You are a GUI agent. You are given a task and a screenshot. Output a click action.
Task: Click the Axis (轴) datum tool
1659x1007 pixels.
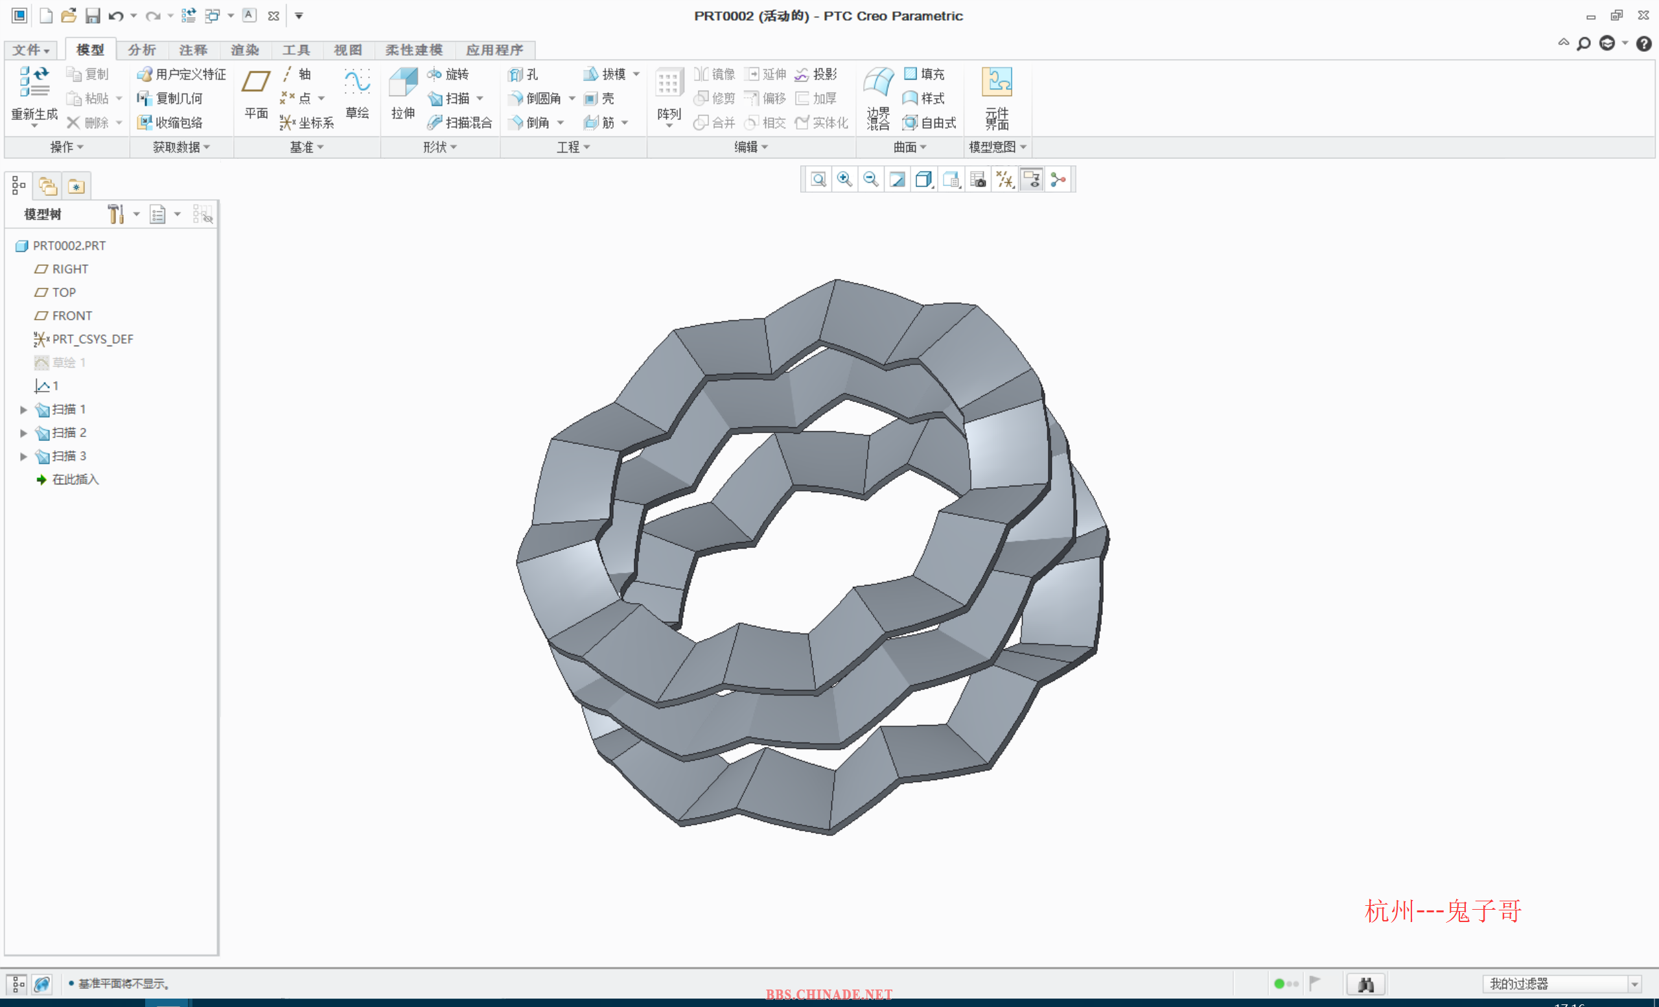[x=296, y=74]
